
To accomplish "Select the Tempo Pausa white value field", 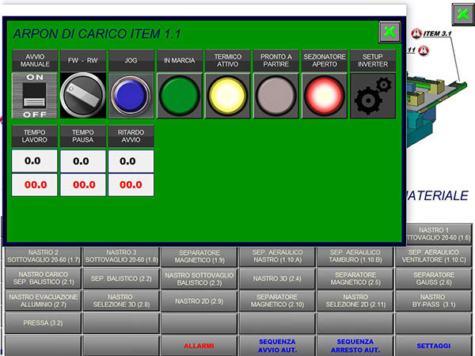I will 82,161.
